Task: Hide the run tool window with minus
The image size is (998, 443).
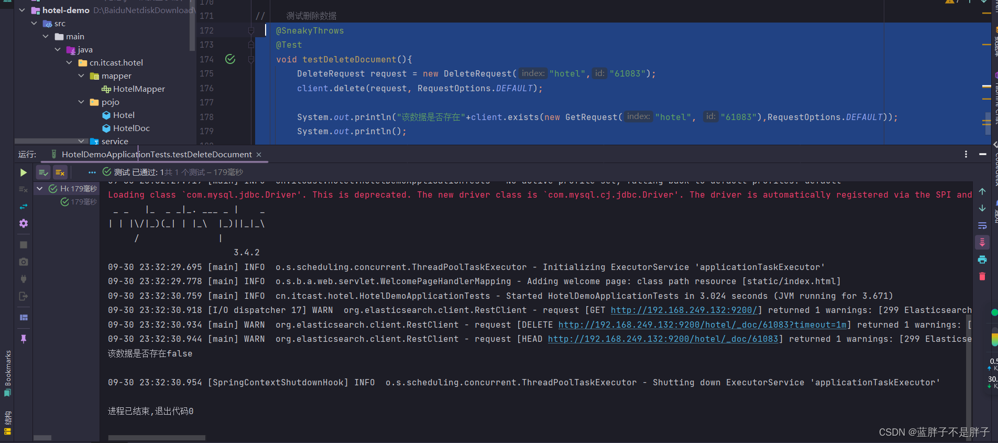Action: [983, 154]
